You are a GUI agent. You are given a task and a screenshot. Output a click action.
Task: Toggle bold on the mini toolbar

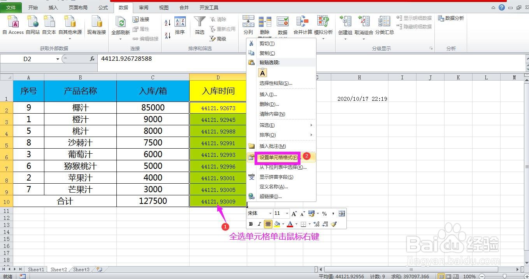250,224
